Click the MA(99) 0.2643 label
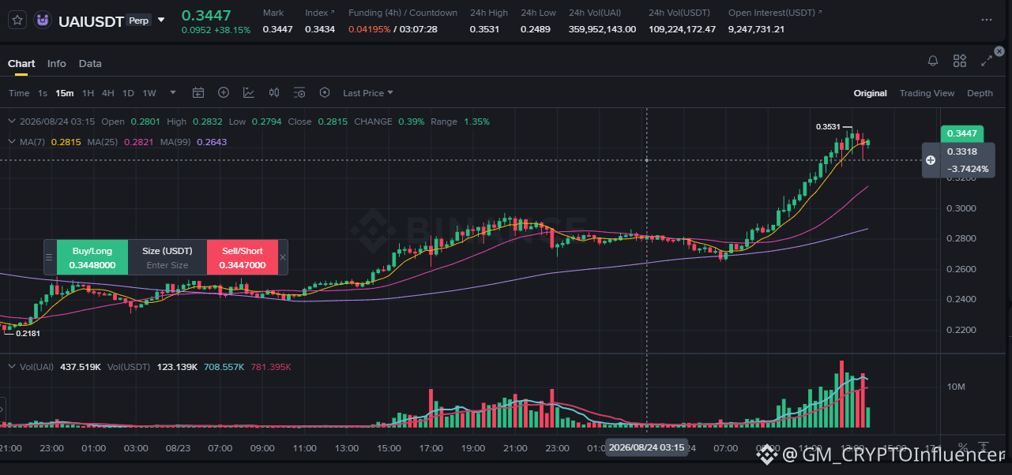 (194, 142)
